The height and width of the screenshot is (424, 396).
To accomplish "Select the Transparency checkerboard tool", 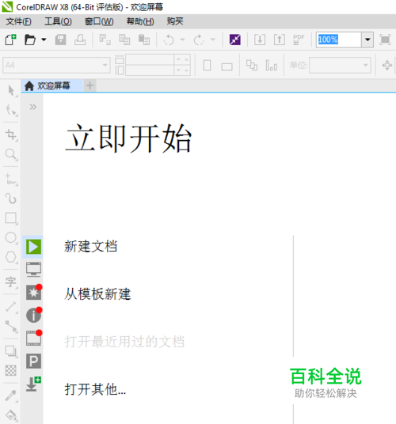I will [11, 370].
